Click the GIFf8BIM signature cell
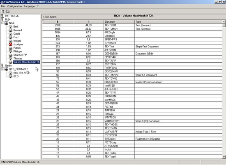Viewport: 226px width, 165px height. coord(119,36)
